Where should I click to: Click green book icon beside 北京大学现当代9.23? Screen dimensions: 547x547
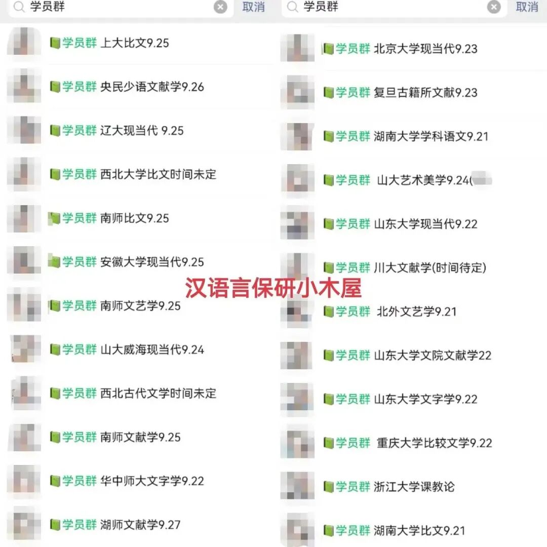328,49
